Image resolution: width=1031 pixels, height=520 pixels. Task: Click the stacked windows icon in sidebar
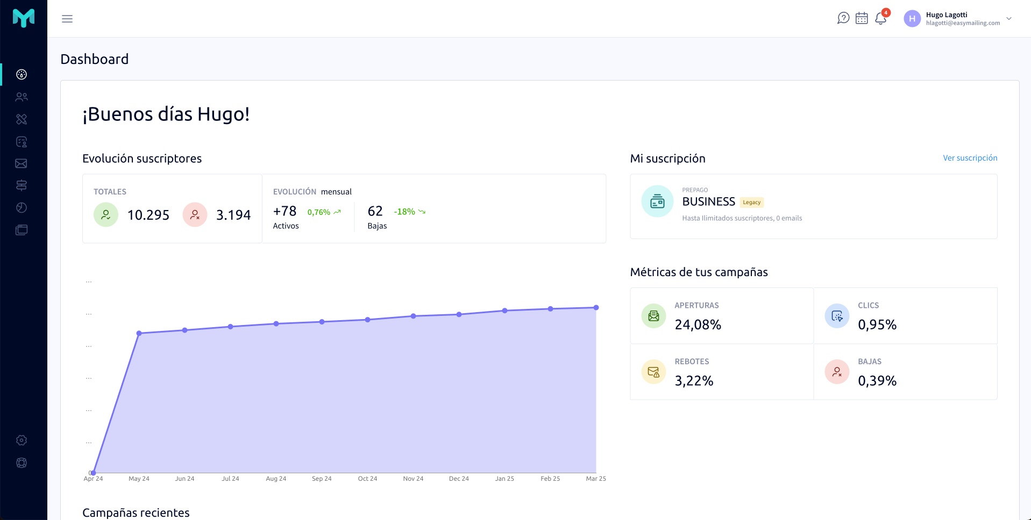[22, 230]
